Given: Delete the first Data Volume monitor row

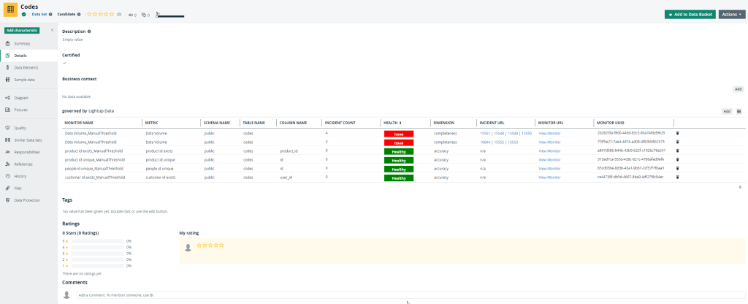Looking at the screenshot, I should point(677,133).
